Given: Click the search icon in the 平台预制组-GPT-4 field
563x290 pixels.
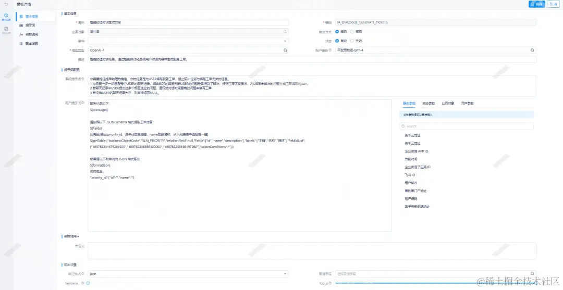Looking at the screenshot, I should 532,50.
